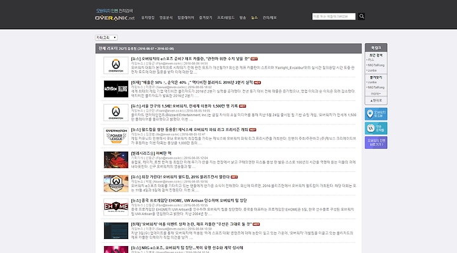The height and width of the screenshot is (253, 457).
Task: Open dark screenshot thumbnail of 여름 이벤트 article
Action: (x=116, y=231)
